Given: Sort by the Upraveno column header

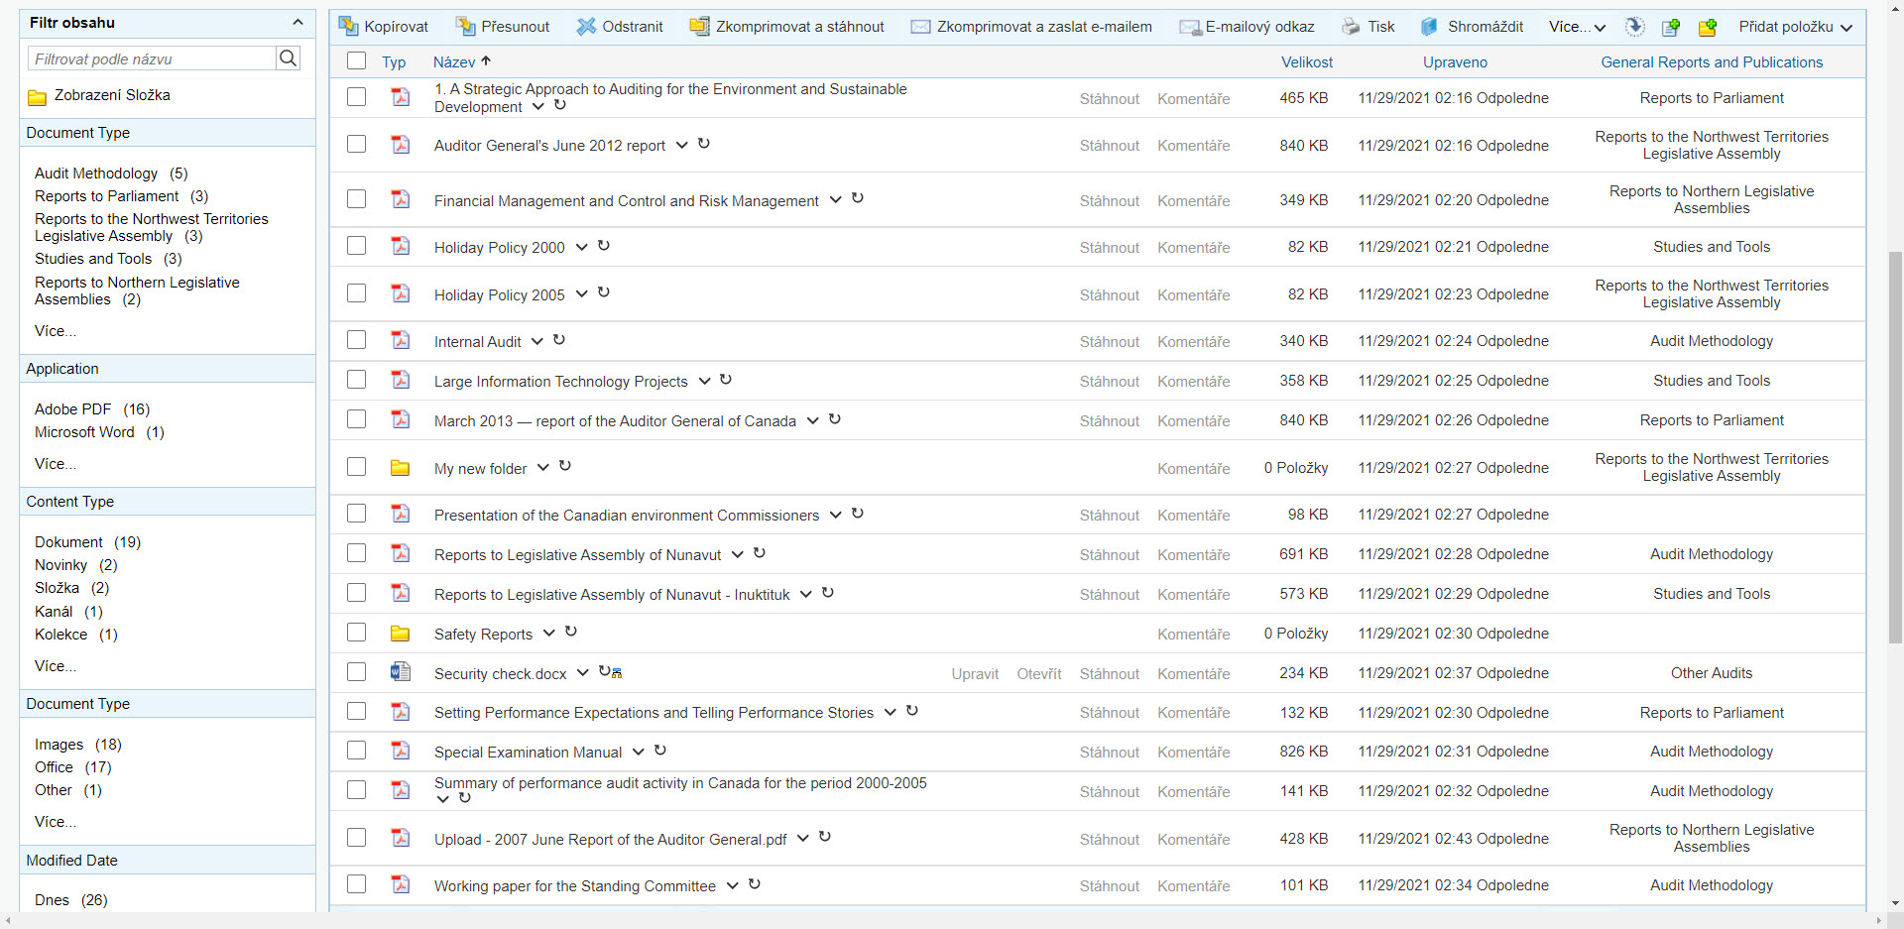Looking at the screenshot, I should [x=1454, y=61].
